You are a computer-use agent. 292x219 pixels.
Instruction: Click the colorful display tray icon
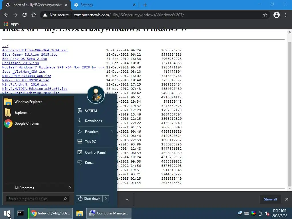(254, 213)
